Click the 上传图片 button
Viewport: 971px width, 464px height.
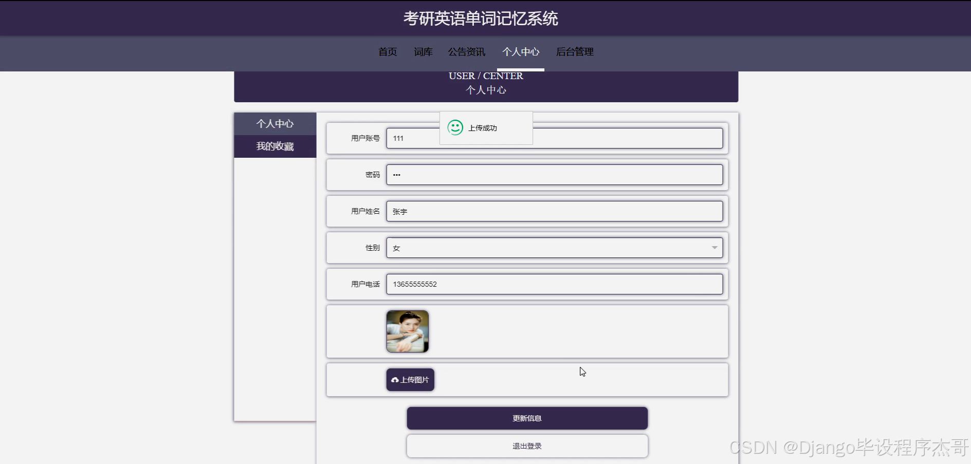click(x=410, y=380)
